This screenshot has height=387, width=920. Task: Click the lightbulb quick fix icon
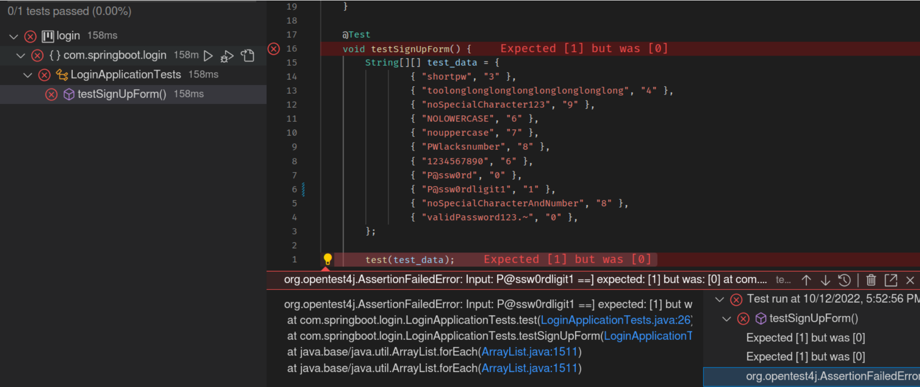(x=328, y=259)
